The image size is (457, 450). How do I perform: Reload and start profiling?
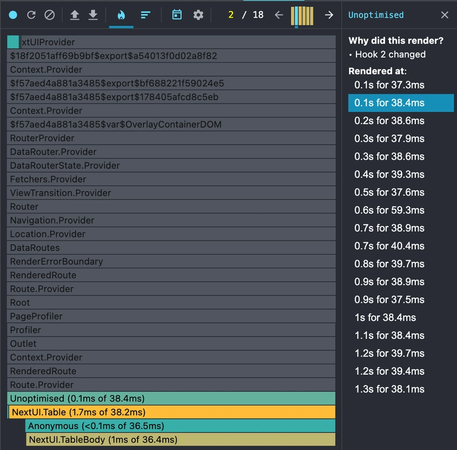(31, 15)
